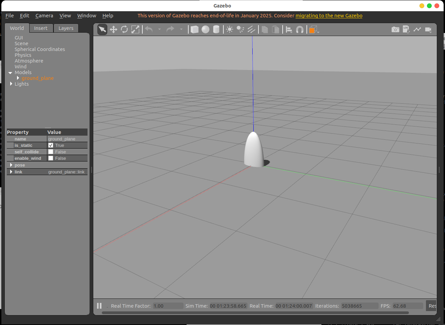
Task: Activate the scale mode tool
Action: 135,30
